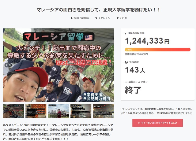
Task: Click the 248% funding progress bar
Action: pos(157,50)
